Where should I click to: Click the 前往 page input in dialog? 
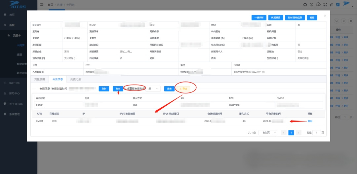point(317,133)
